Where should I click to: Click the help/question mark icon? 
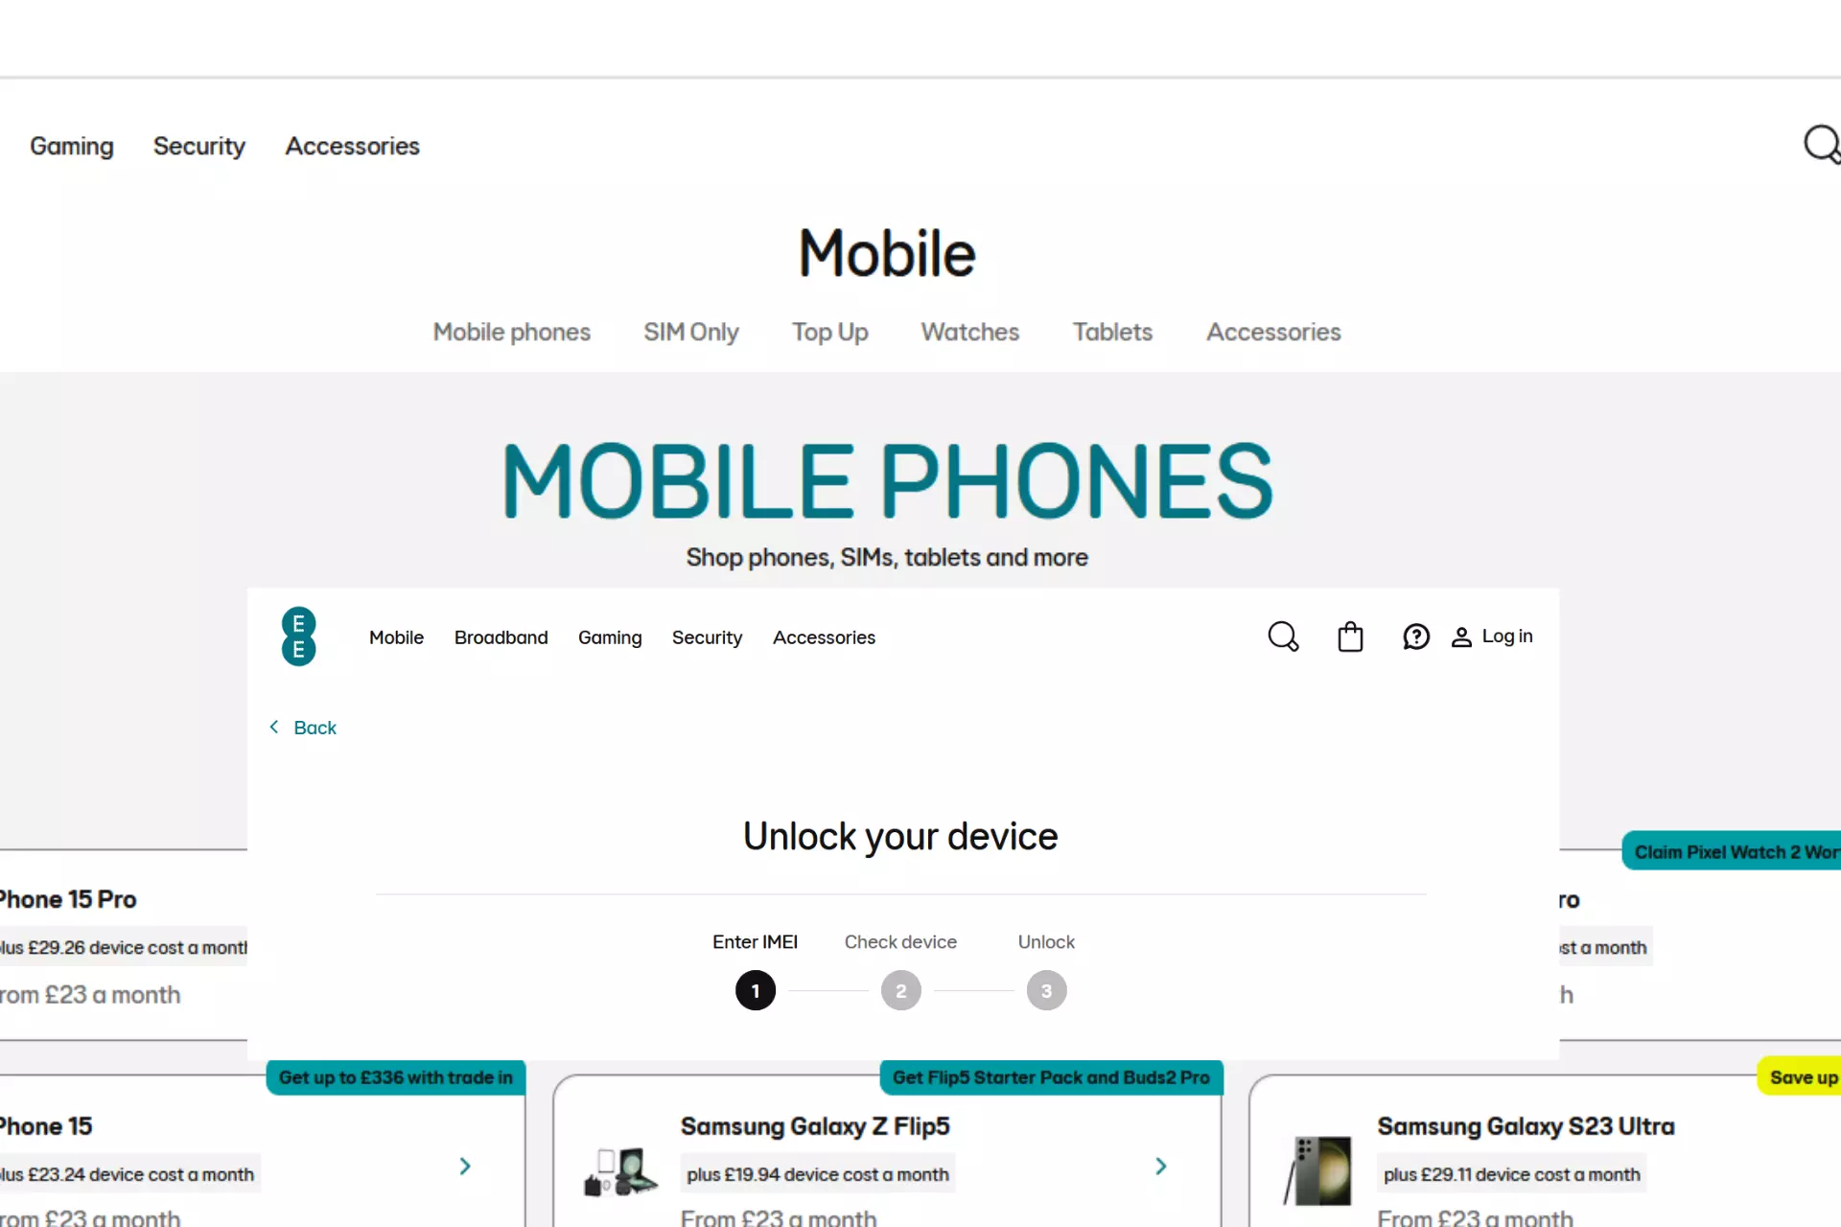pyautogui.click(x=1415, y=636)
